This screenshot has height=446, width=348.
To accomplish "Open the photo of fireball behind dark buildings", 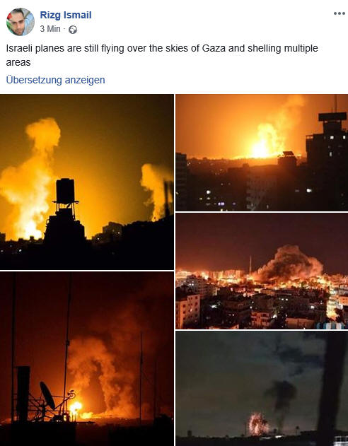I will click(x=262, y=153).
